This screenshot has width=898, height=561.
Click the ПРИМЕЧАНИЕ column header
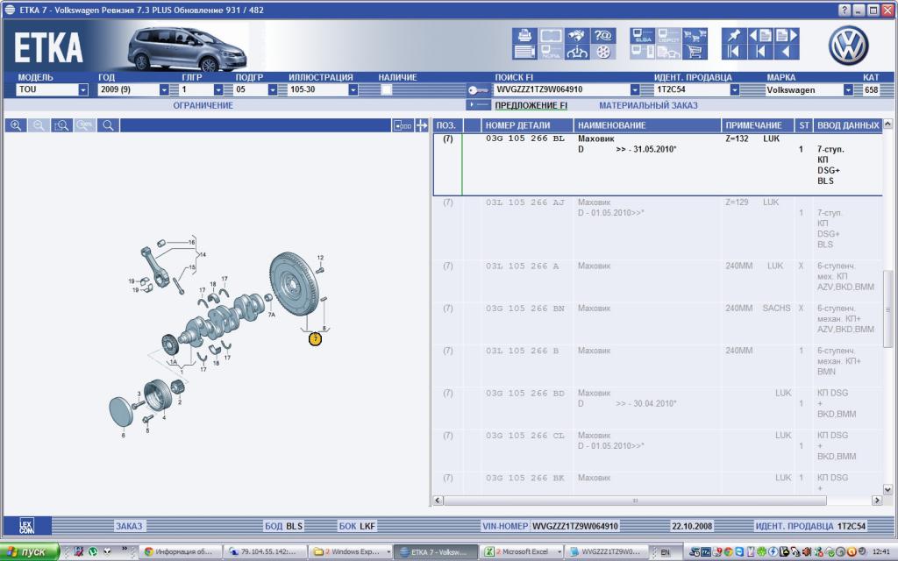point(757,125)
